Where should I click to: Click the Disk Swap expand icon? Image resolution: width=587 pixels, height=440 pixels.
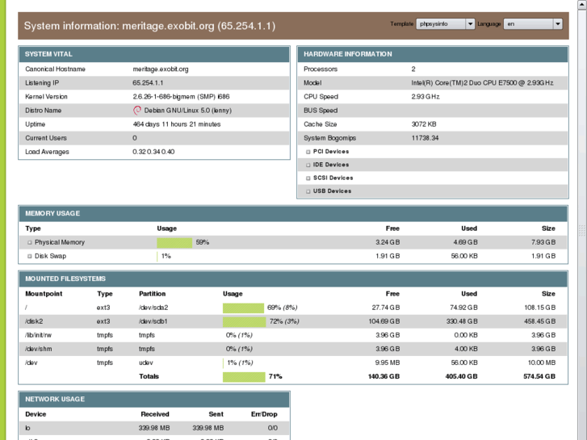pyautogui.click(x=30, y=256)
